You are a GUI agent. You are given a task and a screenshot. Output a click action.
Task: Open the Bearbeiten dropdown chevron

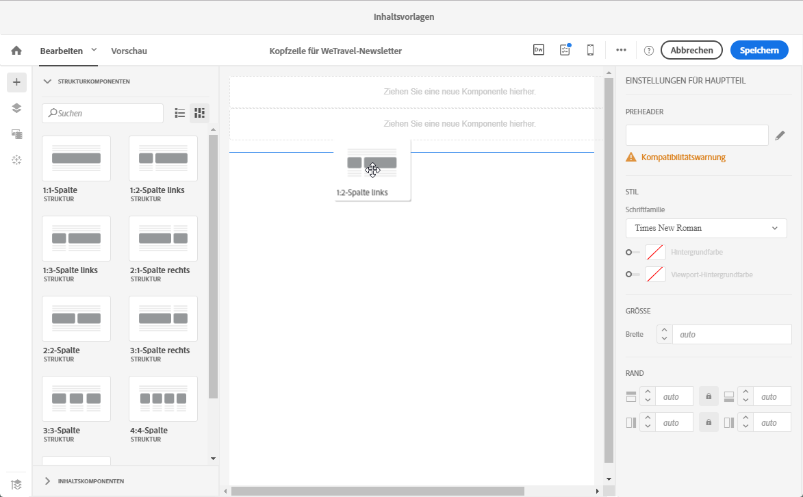(94, 50)
